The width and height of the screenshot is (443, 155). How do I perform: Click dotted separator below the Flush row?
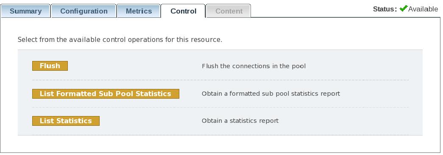coord(220,80)
